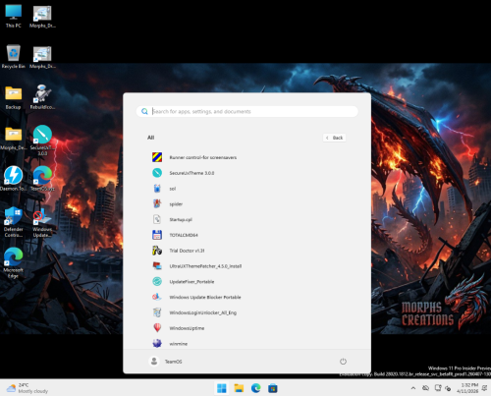Open the weather widget on taskbar
This screenshot has width=491, height=396.
(x=27, y=388)
